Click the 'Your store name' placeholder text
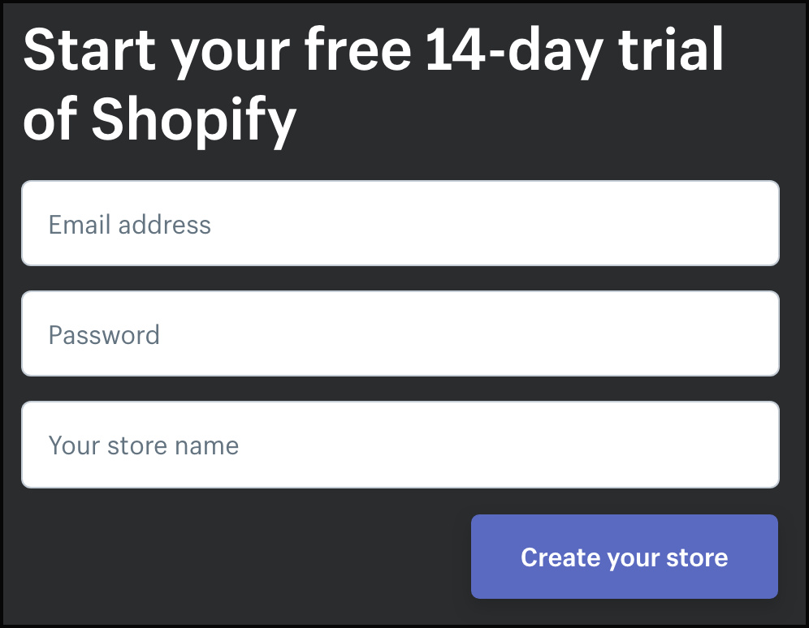This screenshot has height=628, width=809. click(x=144, y=445)
